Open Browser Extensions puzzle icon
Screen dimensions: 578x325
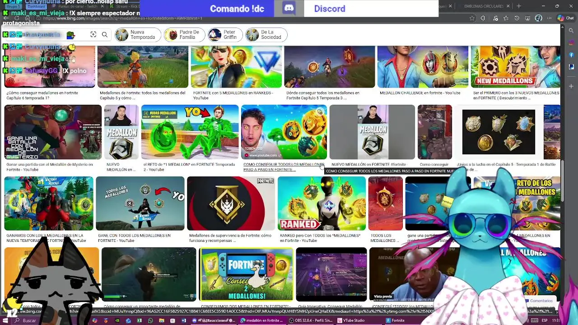(483, 18)
